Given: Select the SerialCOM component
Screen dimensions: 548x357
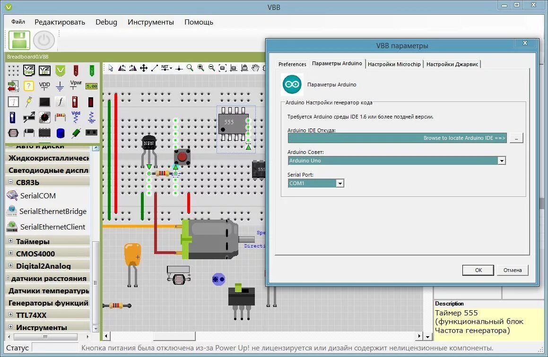Looking at the screenshot, I should tap(38, 196).
